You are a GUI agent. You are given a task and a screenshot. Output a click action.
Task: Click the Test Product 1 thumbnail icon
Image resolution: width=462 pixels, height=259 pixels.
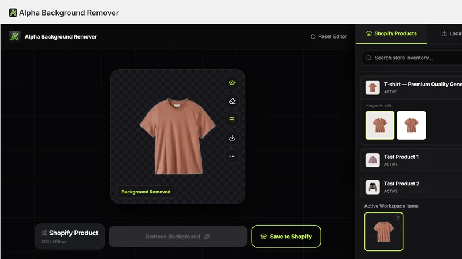[x=372, y=161]
